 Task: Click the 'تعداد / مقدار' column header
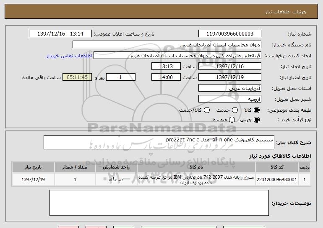(x=75, y=167)
